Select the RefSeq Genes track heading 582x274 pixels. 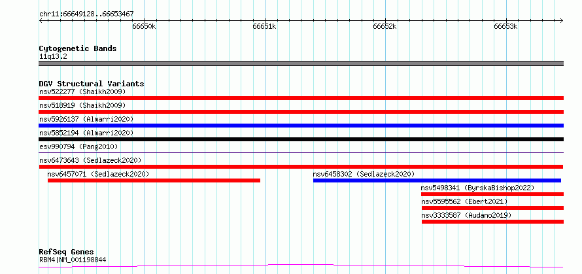click(67, 252)
